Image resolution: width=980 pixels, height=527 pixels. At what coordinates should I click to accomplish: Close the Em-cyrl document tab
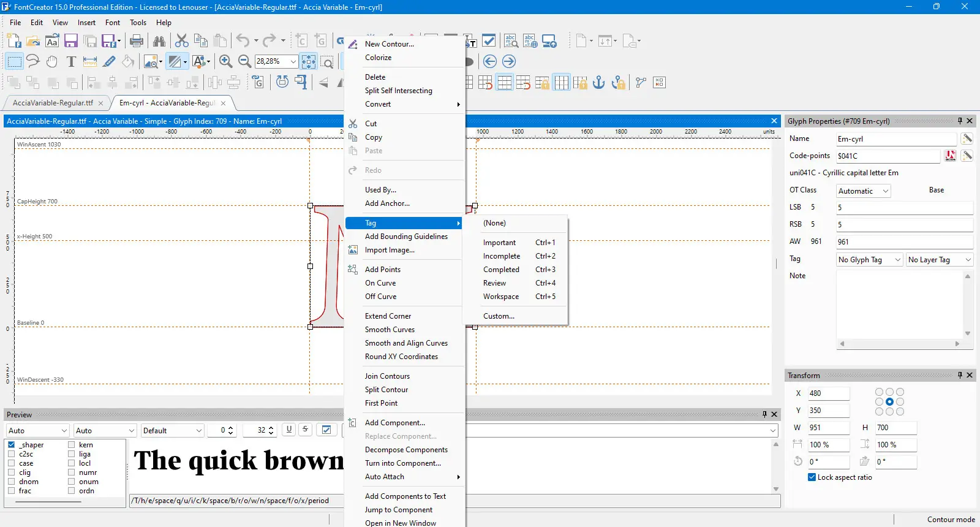tap(223, 103)
